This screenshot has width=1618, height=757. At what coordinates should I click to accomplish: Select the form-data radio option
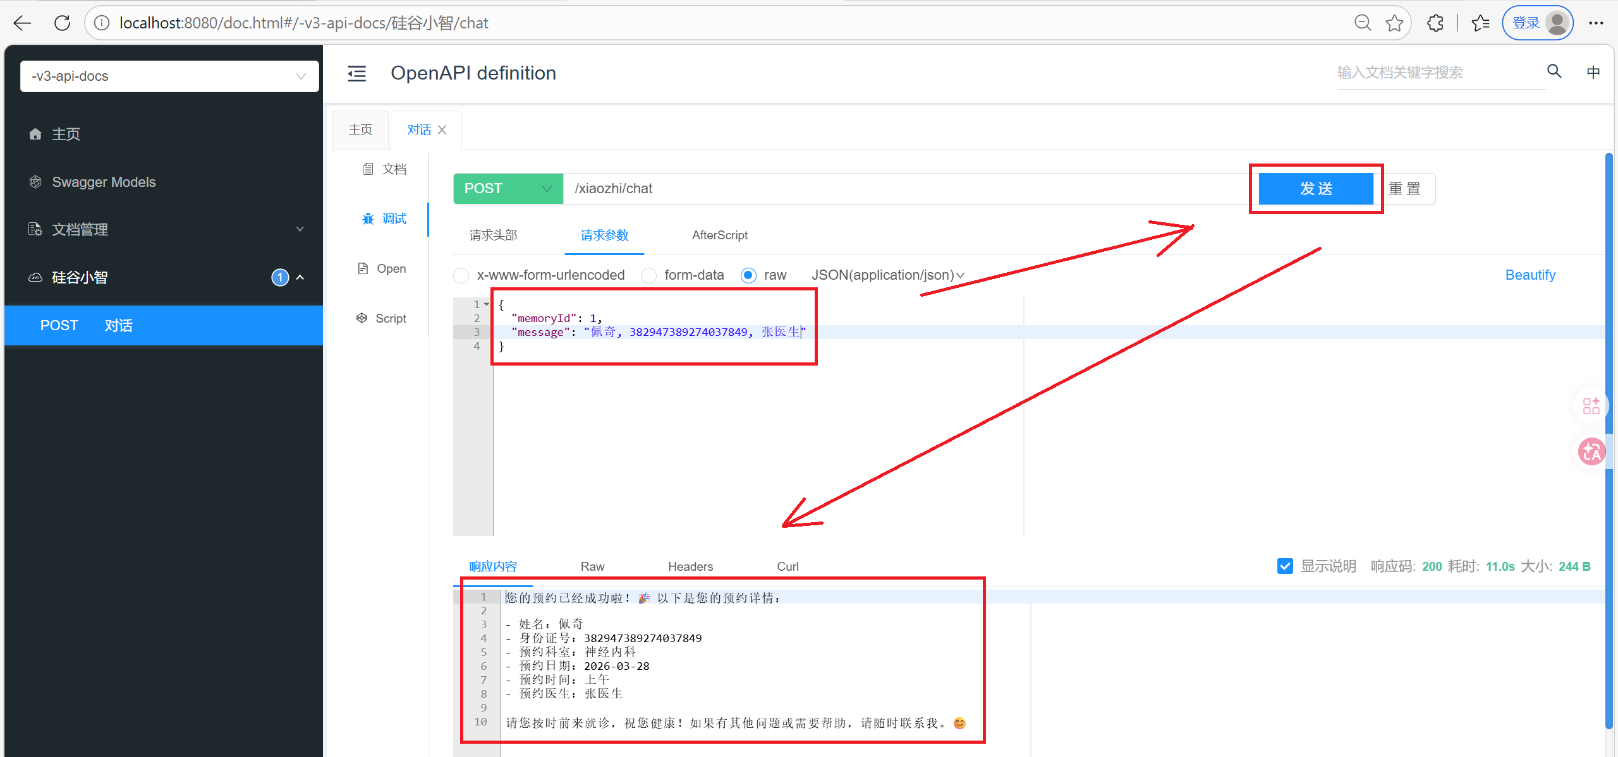[x=648, y=275]
